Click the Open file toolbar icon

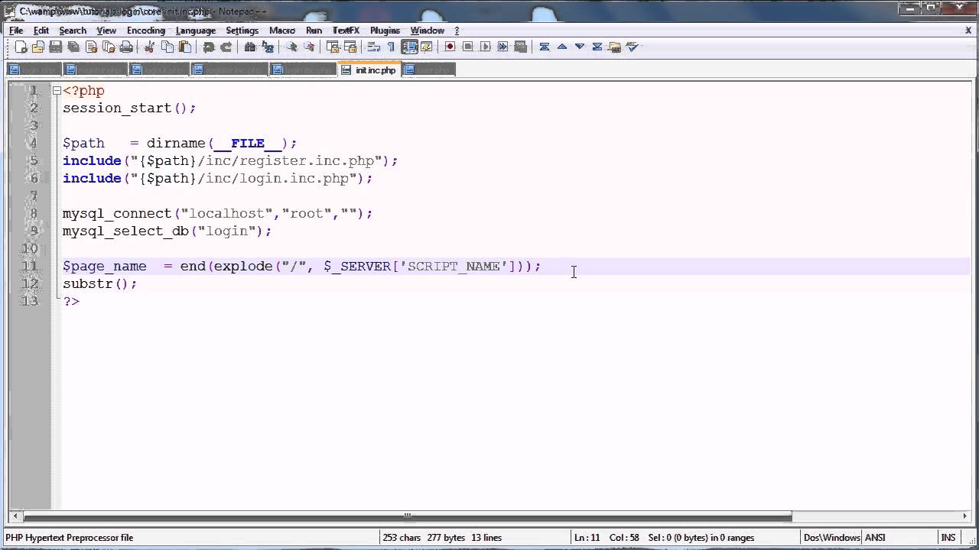point(38,47)
